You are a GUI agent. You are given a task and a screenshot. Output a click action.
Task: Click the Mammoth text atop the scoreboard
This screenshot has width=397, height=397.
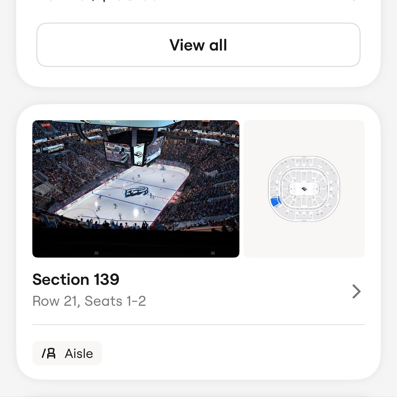pos(108,122)
